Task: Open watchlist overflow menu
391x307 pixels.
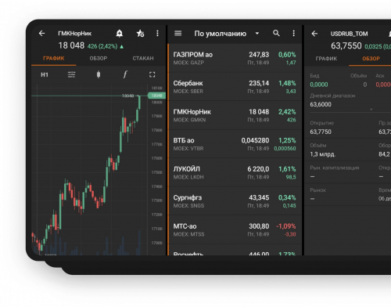Action: [293, 34]
